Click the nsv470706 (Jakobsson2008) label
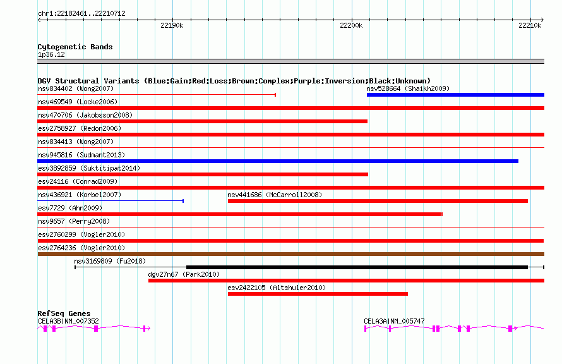Viewport: 562px width, 364px height. (x=85, y=115)
